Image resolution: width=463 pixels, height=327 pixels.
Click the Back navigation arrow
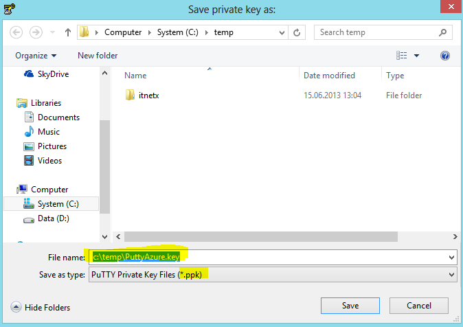pos(16,32)
